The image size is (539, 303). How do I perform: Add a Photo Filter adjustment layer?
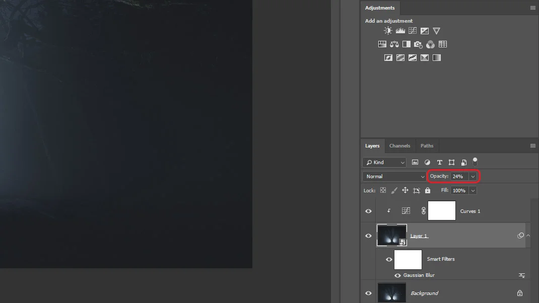click(x=418, y=44)
